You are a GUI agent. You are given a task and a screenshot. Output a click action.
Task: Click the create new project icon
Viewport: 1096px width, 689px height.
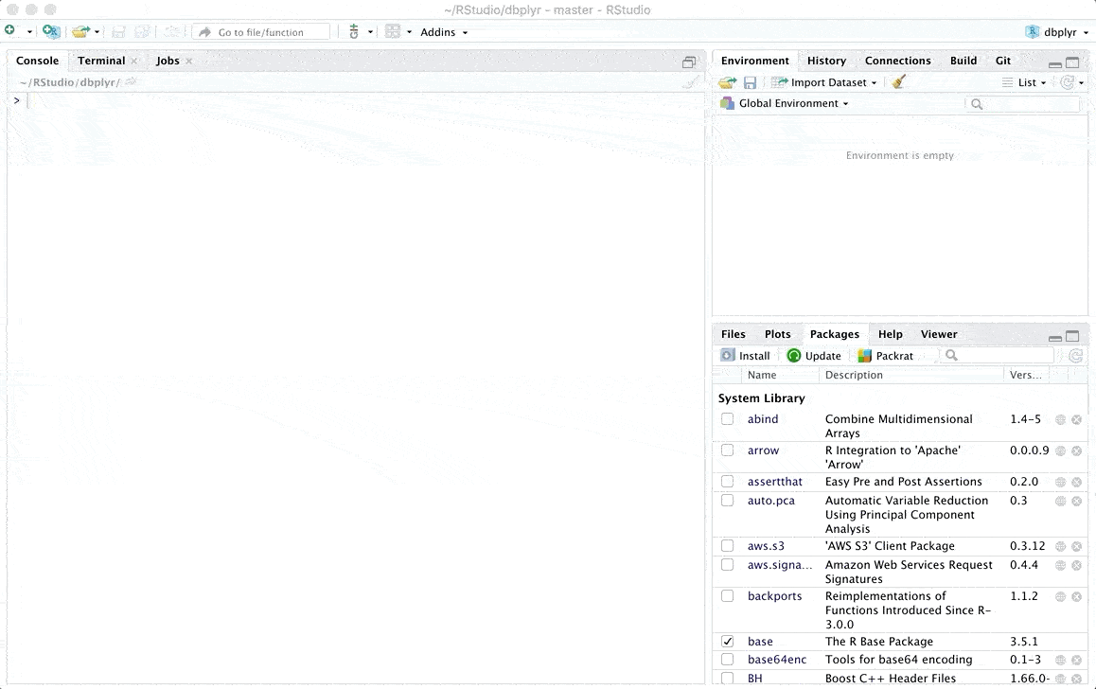(x=51, y=32)
